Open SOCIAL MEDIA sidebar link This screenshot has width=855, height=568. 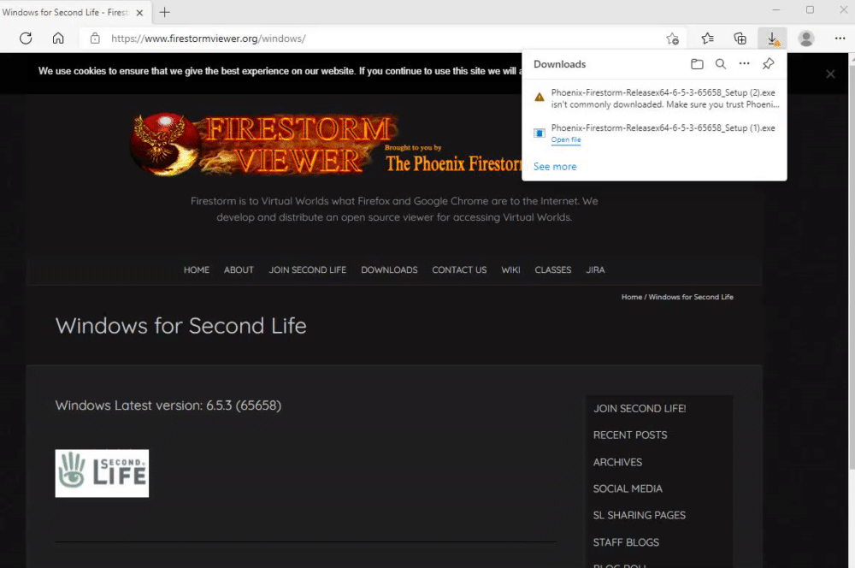[628, 488]
